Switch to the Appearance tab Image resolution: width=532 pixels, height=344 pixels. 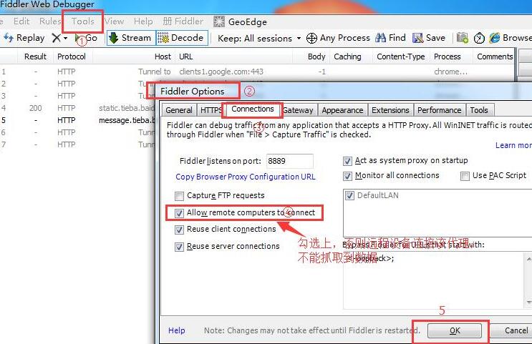(342, 110)
